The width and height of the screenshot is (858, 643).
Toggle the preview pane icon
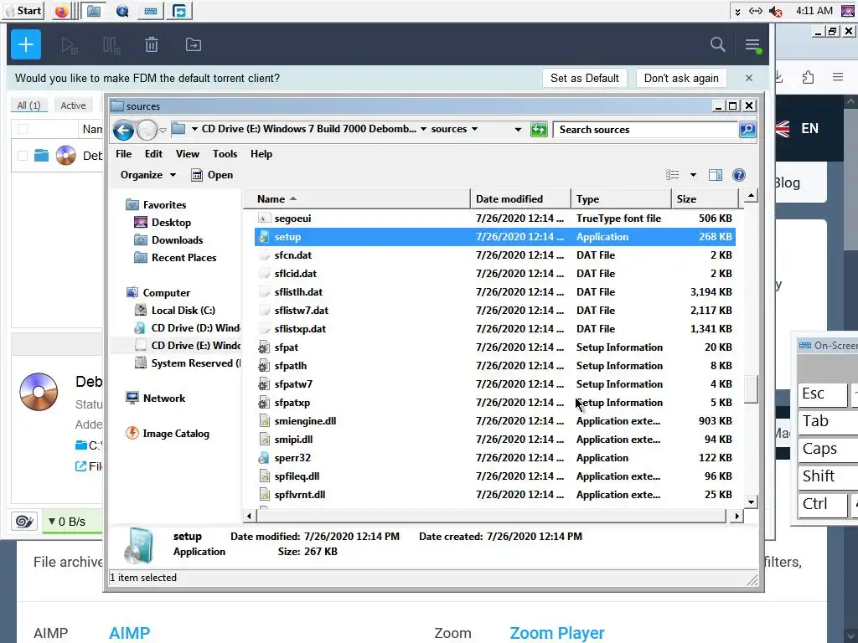pyautogui.click(x=716, y=175)
